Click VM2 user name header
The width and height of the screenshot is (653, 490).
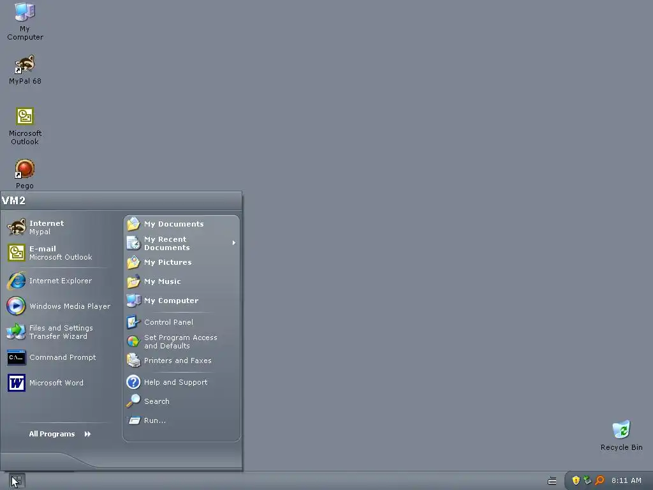[13, 200]
